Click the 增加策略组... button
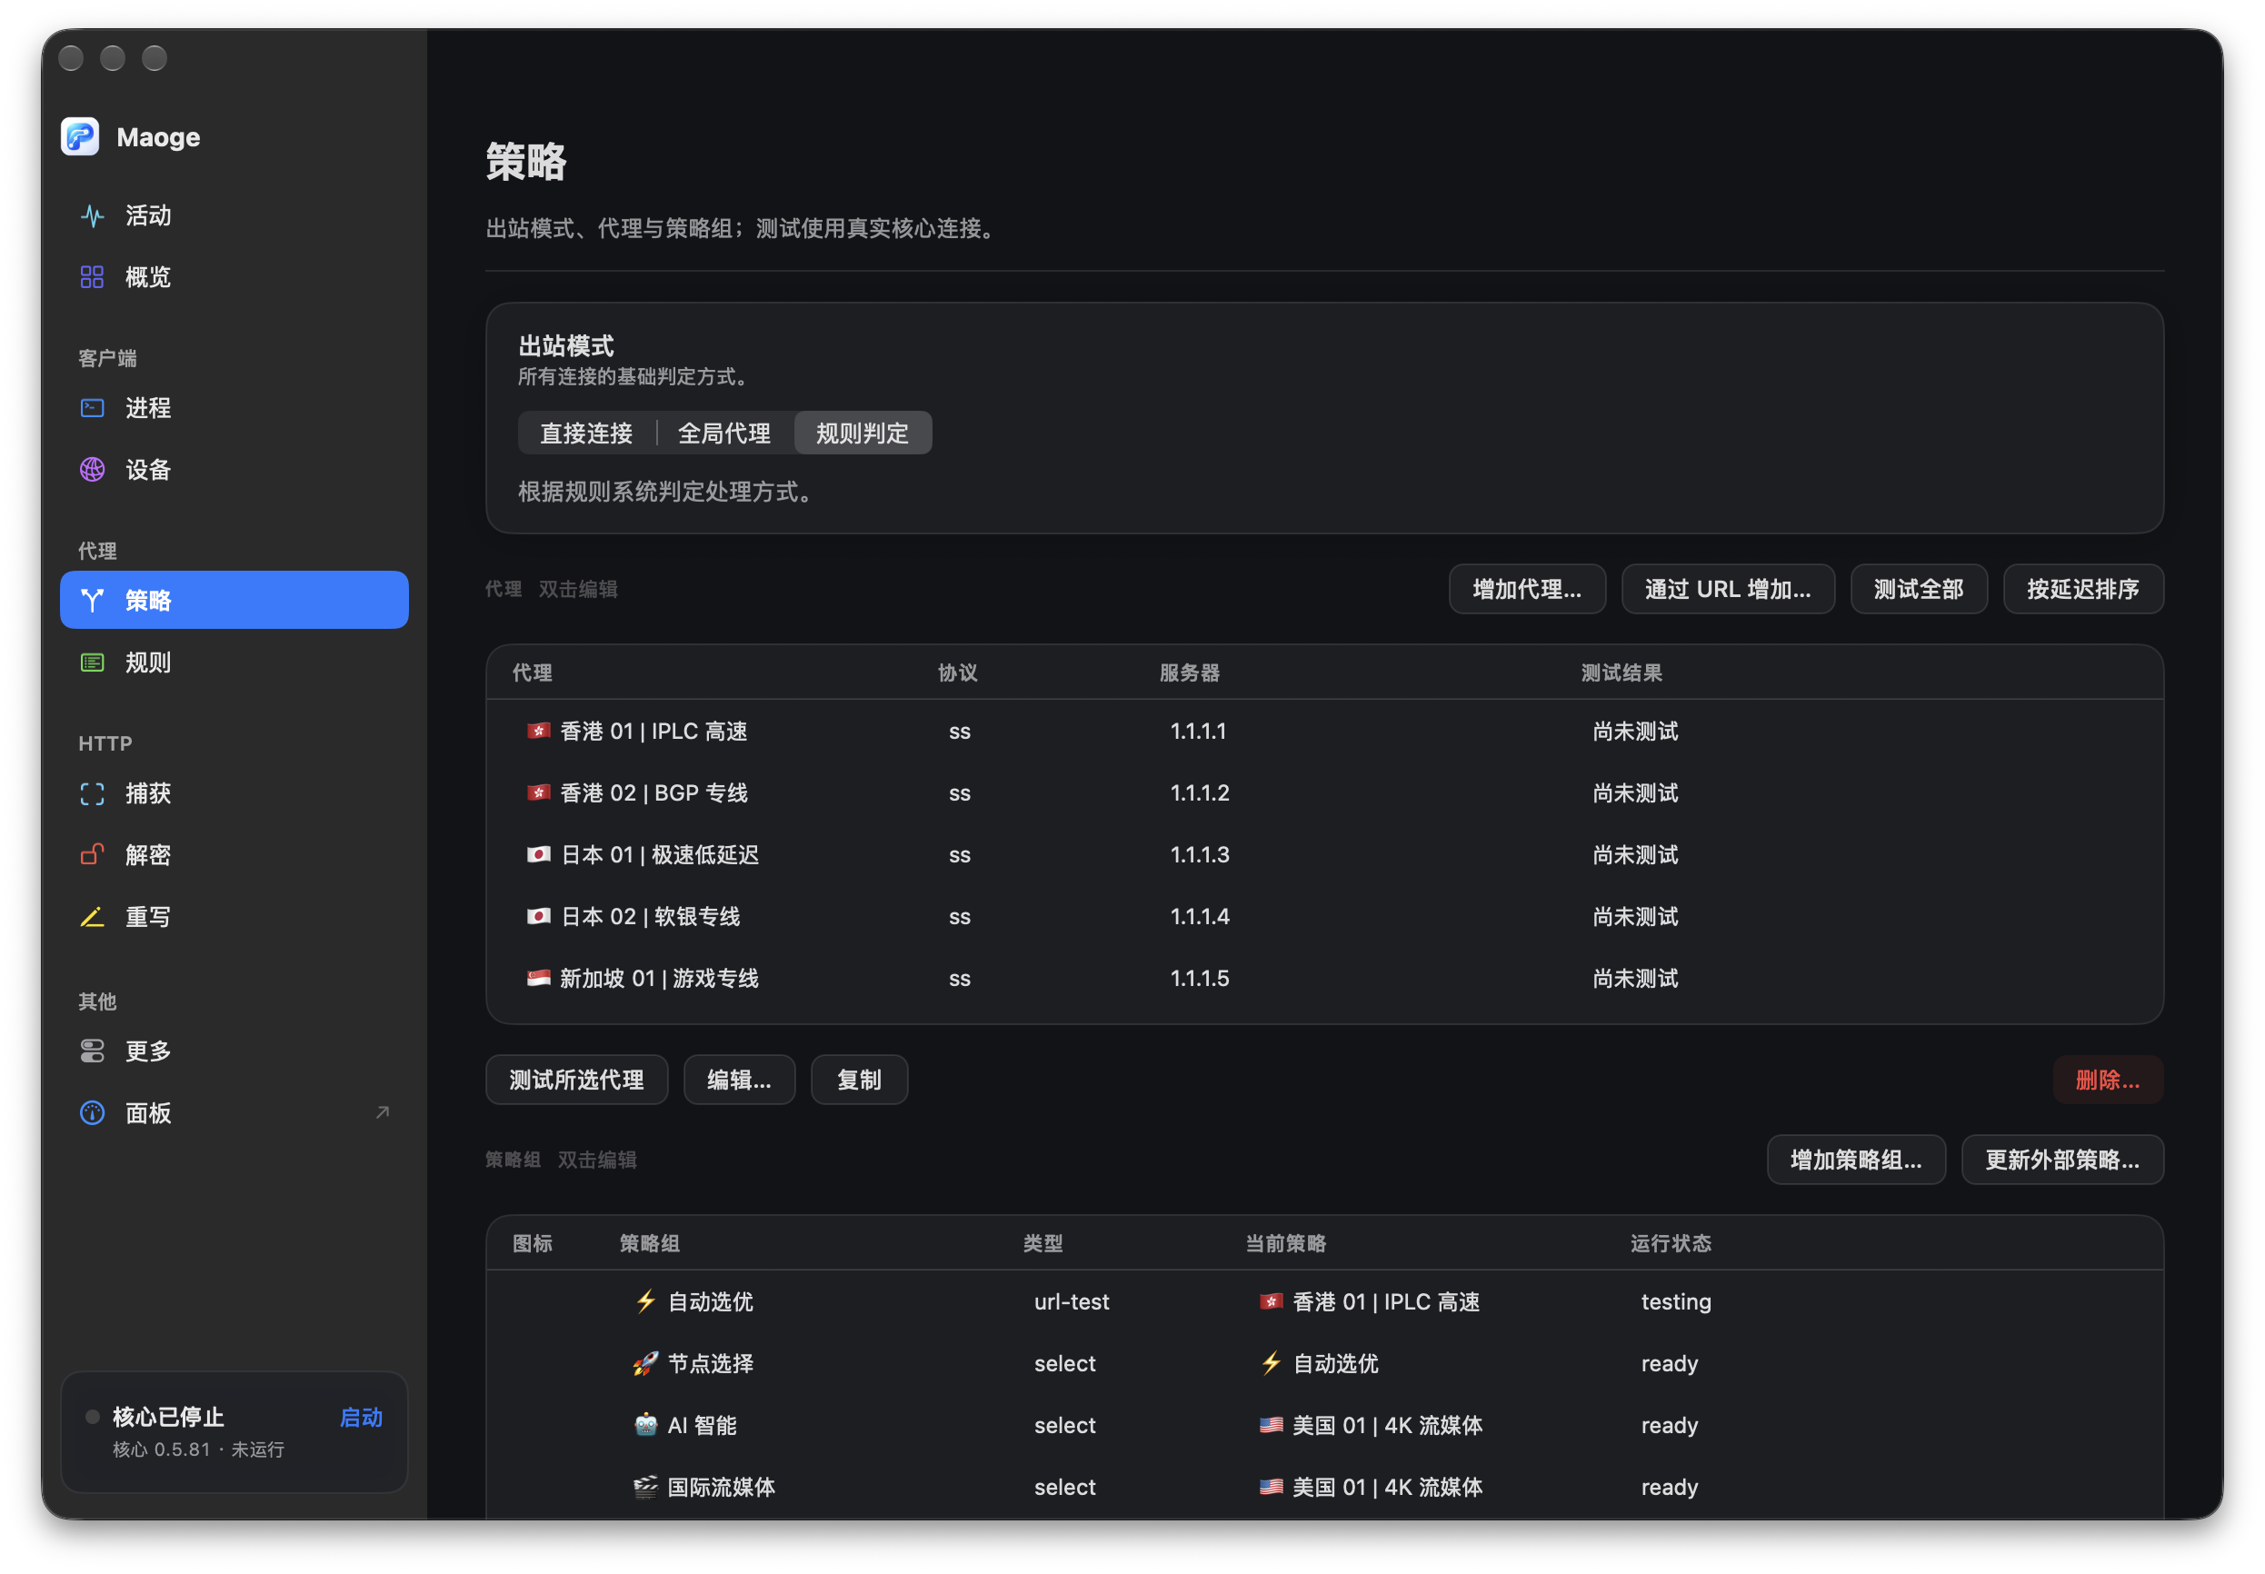The width and height of the screenshot is (2265, 1574). coord(1856,1160)
